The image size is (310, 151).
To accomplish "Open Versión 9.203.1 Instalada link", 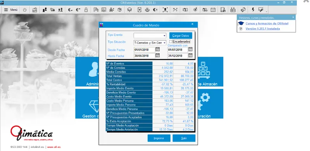I will (263, 29).
